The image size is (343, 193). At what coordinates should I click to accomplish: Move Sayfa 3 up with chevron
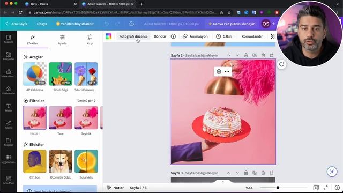[229, 173]
